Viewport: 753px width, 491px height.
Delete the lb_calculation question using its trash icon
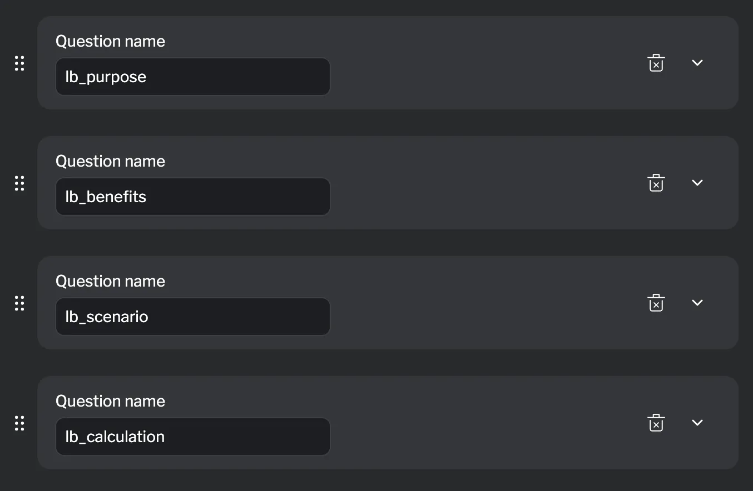coord(656,423)
